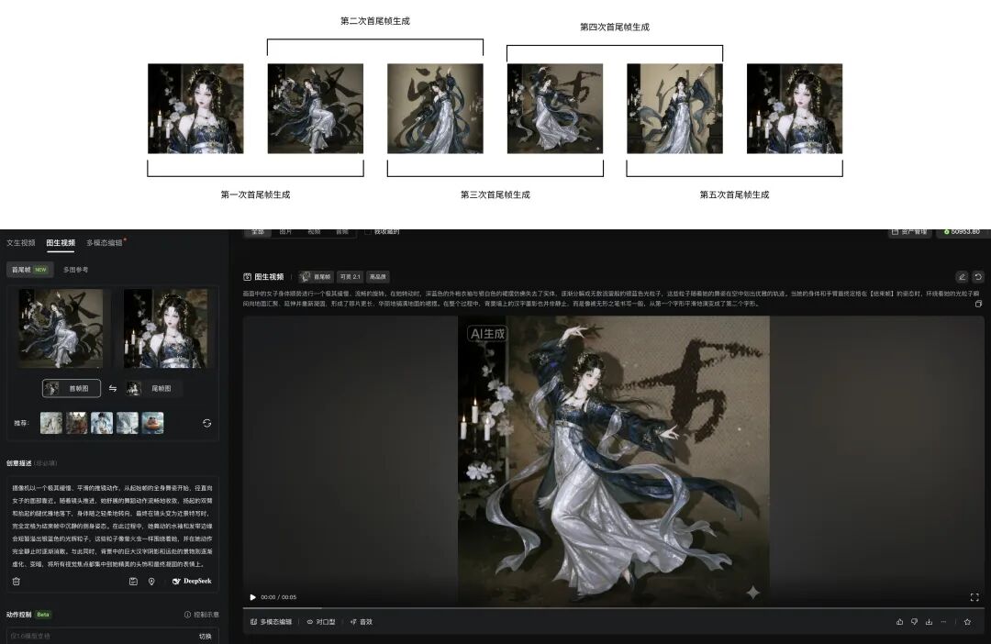This screenshot has width=991, height=644.
Task: Play the generated video
Action: click(x=253, y=597)
